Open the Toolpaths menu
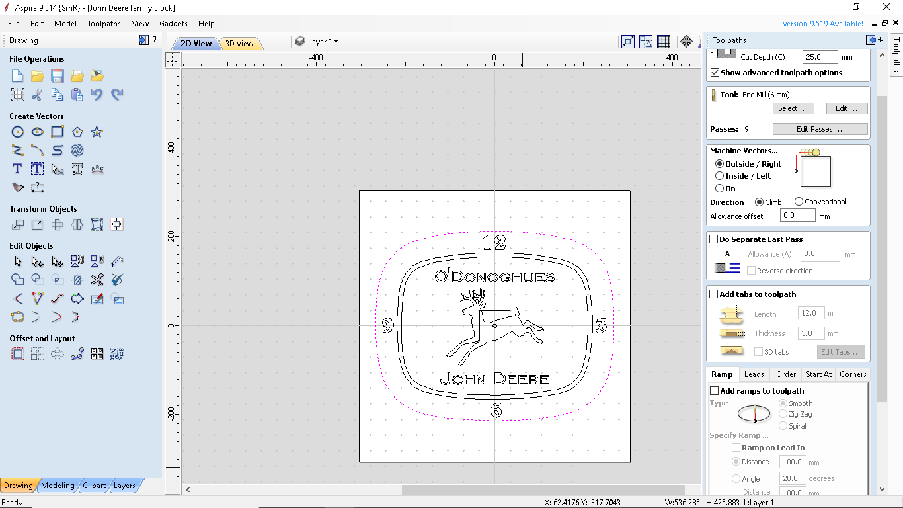 click(x=104, y=23)
